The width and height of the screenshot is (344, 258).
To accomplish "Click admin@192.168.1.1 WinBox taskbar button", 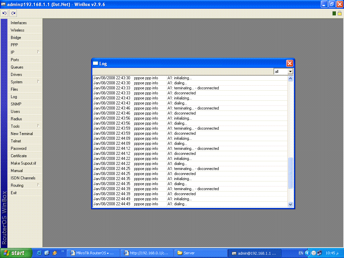I will point(255,253).
